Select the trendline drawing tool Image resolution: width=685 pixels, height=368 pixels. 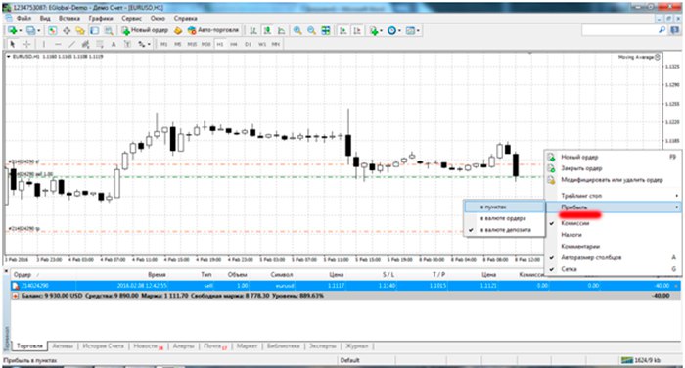coord(71,44)
